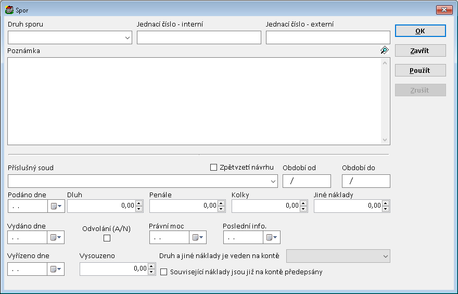Click the Použít button

tap(420, 70)
